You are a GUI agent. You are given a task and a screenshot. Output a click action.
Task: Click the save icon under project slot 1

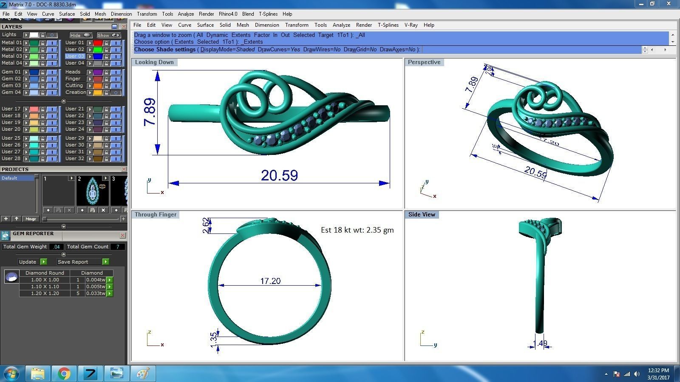click(58, 210)
